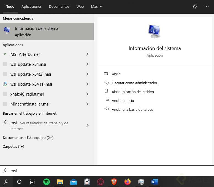Open the Más dropdown filter

tap(96, 6)
